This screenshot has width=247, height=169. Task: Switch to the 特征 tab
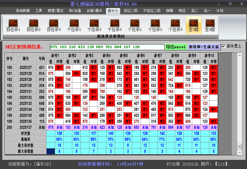pos(182,11)
